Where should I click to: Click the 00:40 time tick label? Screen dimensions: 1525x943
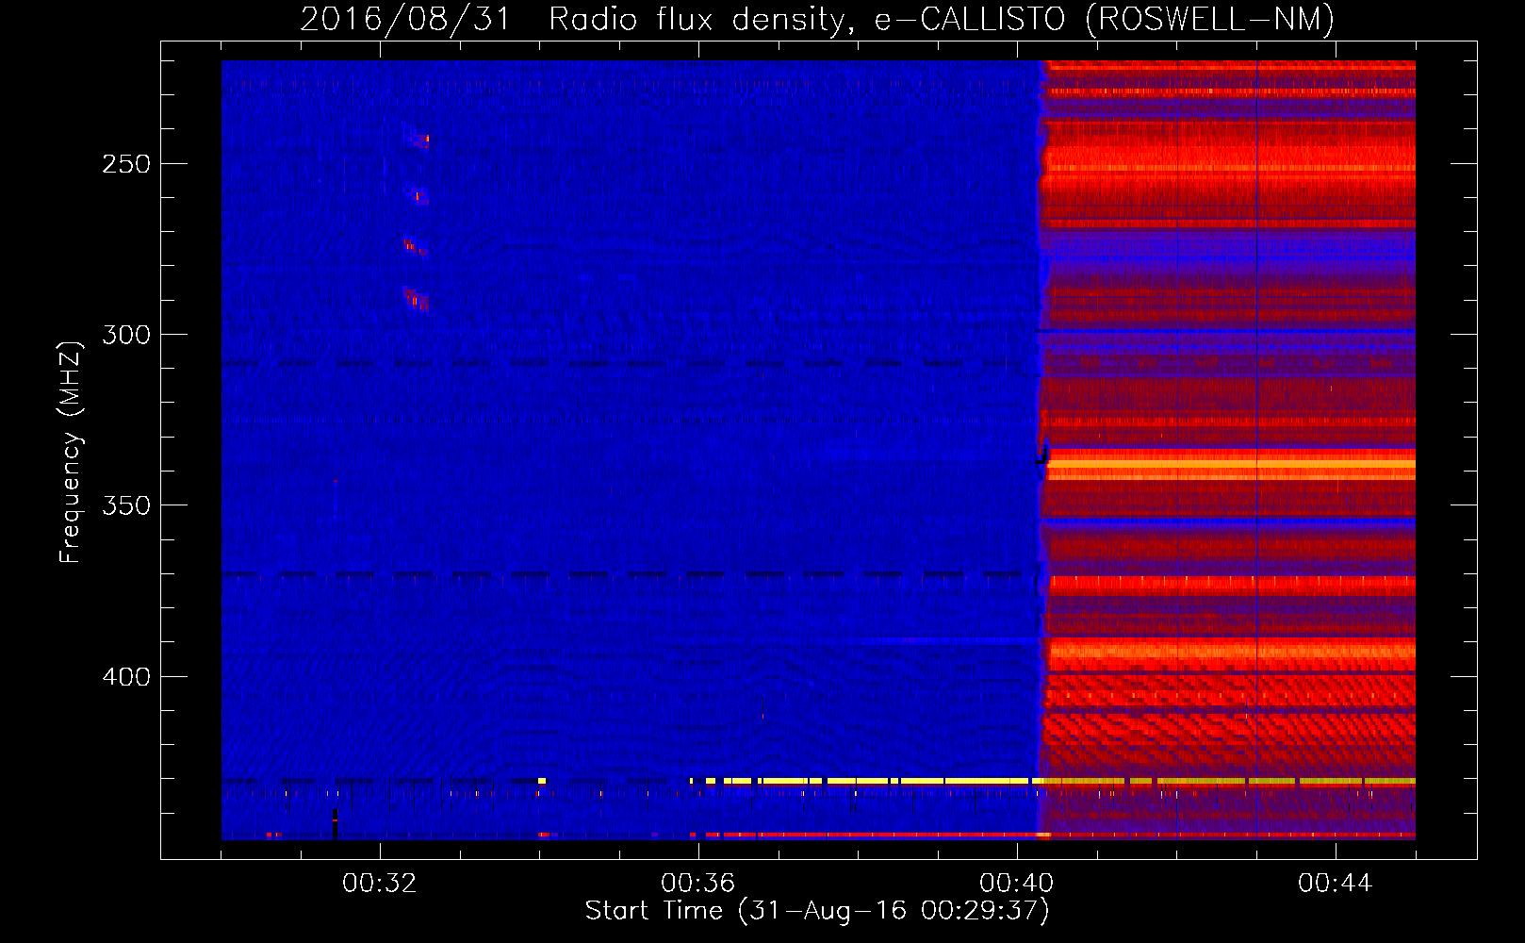1017,884
